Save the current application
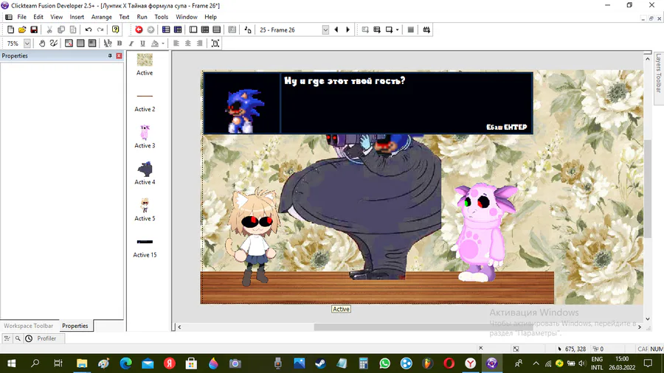The width and height of the screenshot is (664, 373). (34, 29)
